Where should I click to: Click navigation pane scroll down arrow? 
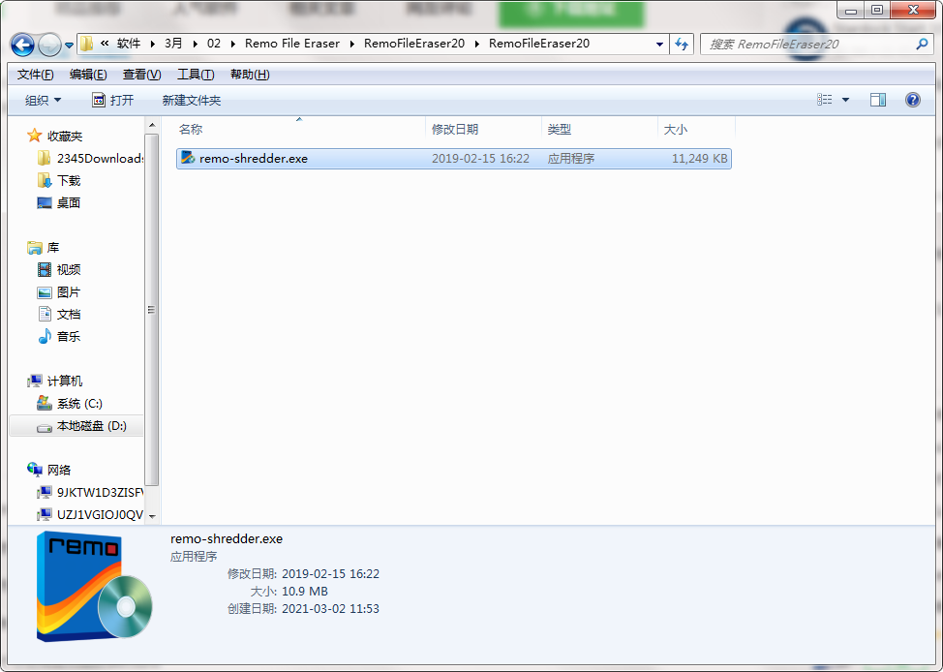click(x=152, y=516)
